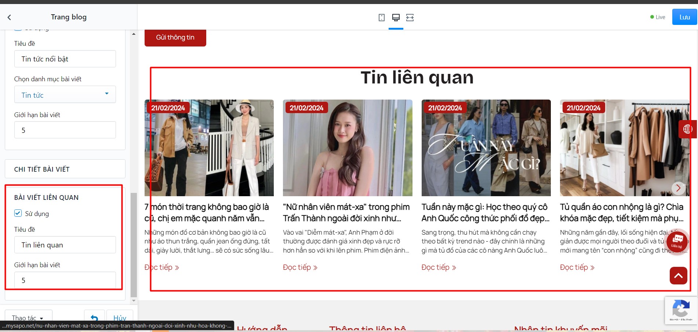Click the Lưu save button
This screenshot has height=332, width=698.
pyautogui.click(x=684, y=17)
